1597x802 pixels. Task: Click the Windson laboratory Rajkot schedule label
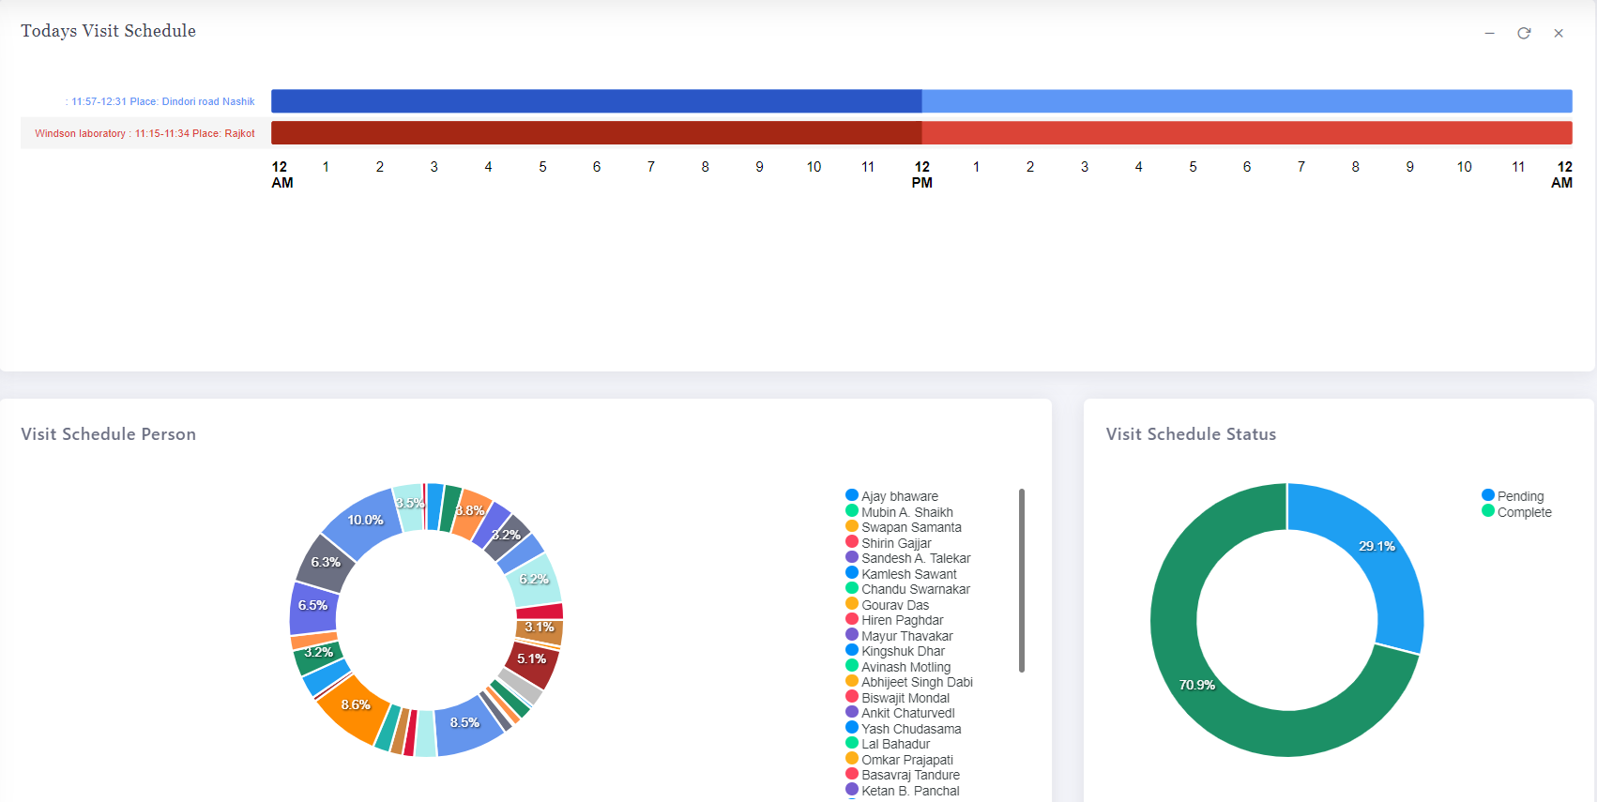click(144, 133)
